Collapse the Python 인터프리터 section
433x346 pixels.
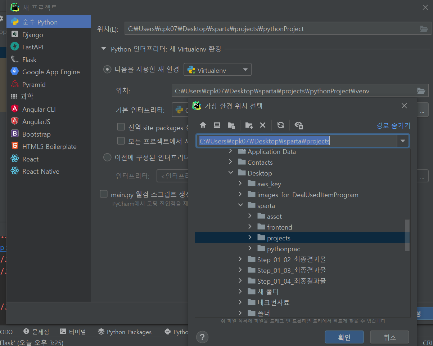[104, 49]
